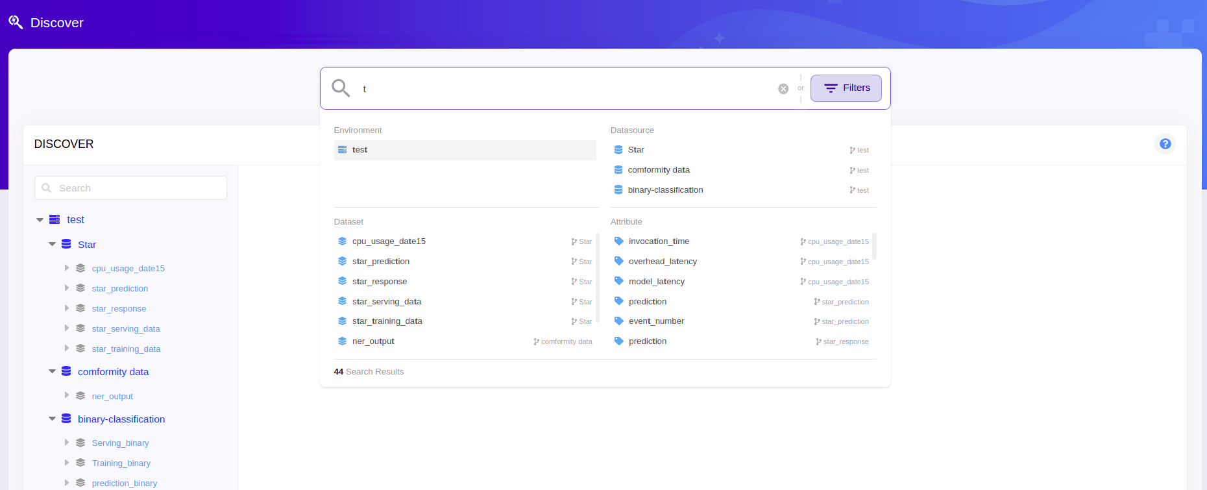The height and width of the screenshot is (490, 1207).
Task: Expand 'ner_output' in the sidebar tree
Action: pos(66,395)
